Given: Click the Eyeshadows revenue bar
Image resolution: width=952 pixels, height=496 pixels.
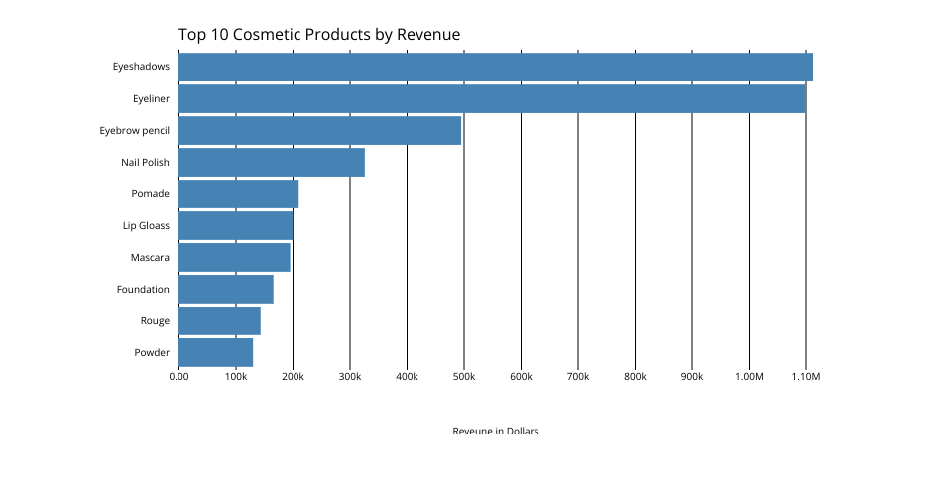Looking at the screenshot, I should click(x=496, y=67).
